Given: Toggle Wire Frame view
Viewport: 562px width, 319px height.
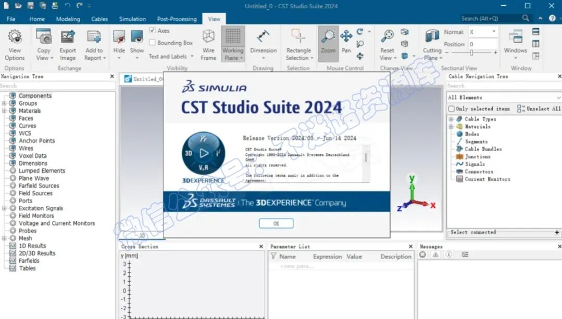Looking at the screenshot, I should coord(208,45).
